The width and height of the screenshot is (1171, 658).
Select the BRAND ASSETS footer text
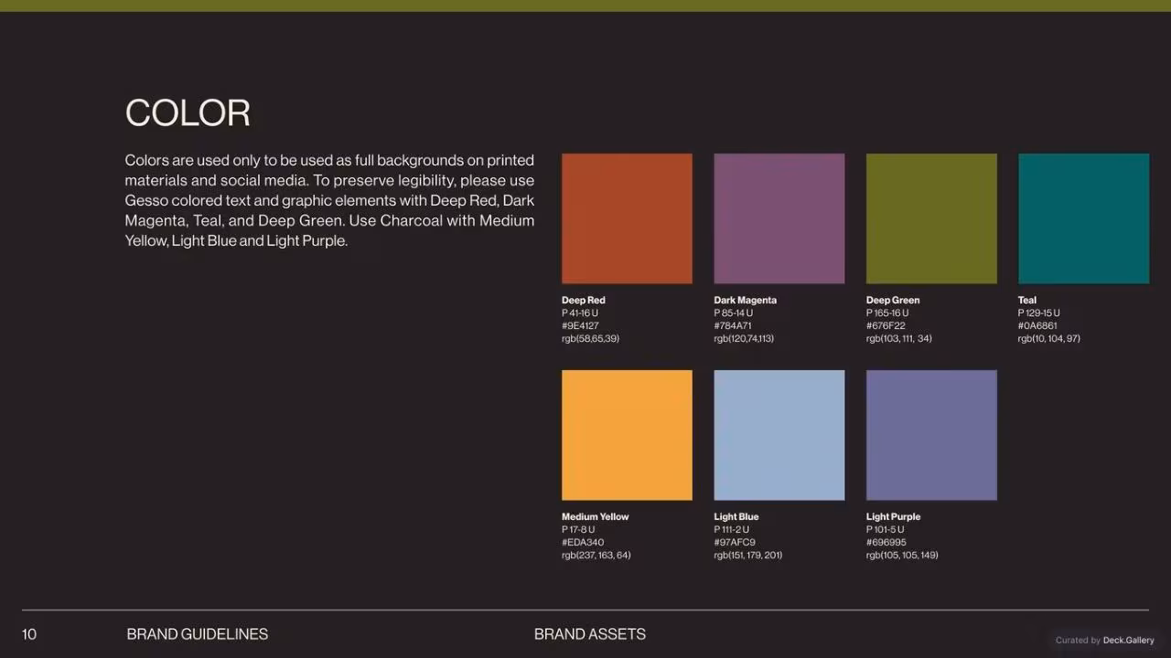[x=590, y=633]
